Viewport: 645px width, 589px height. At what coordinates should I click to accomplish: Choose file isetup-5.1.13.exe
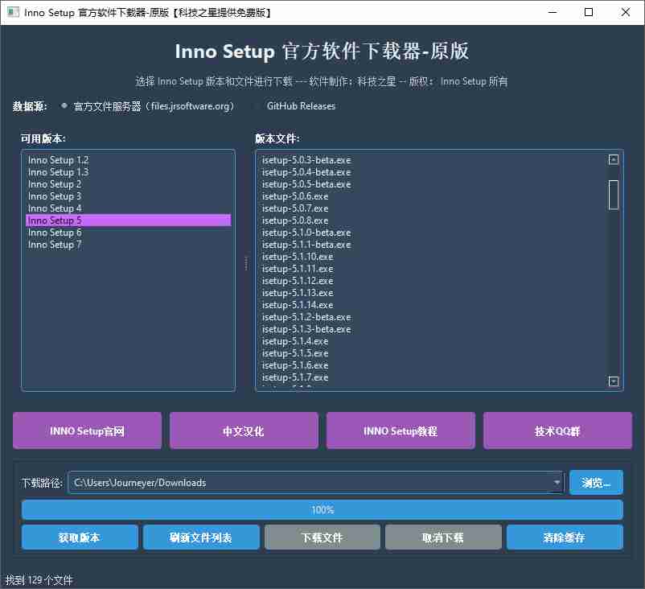coord(432,293)
